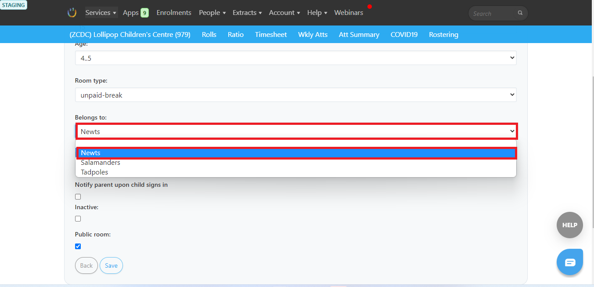
Task: Click the STAGING badge
Action: coord(14,5)
